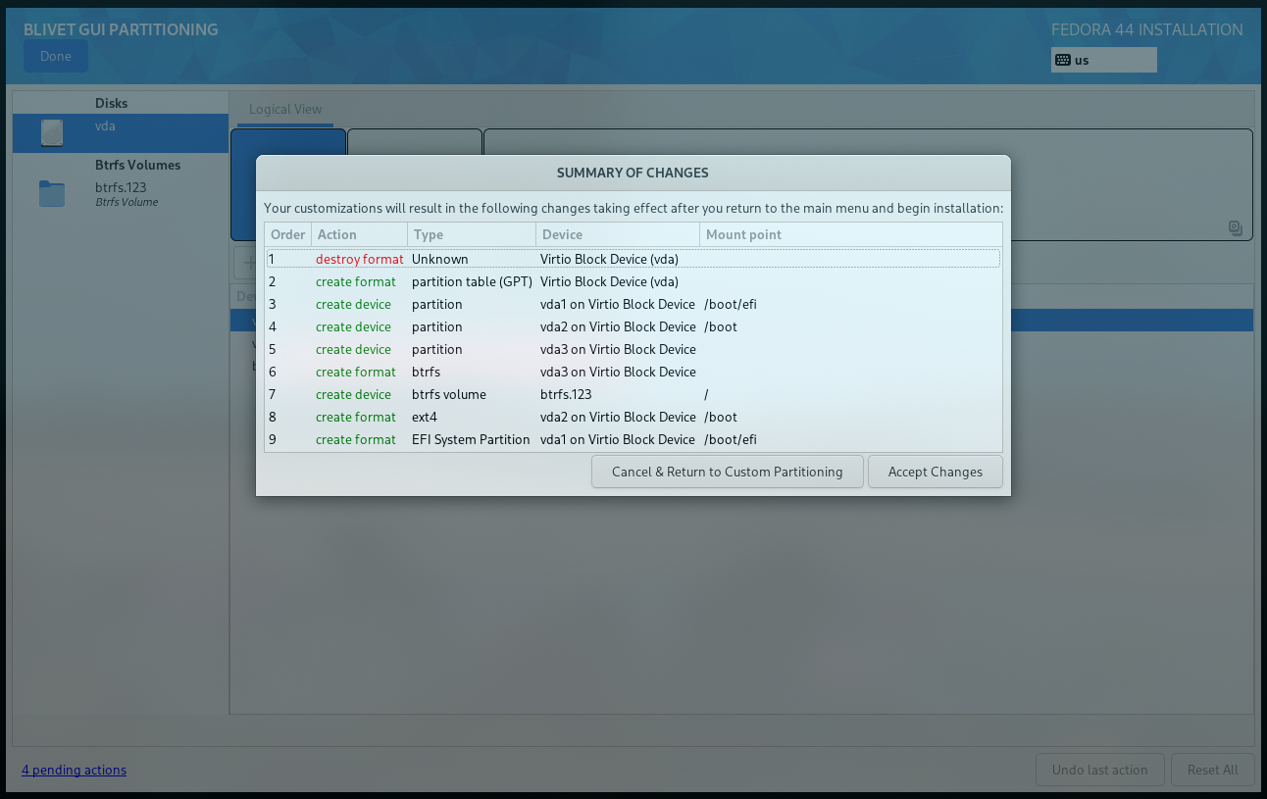This screenshot has width=1267, height=799.
Task: Select the vda disk icon in sidebar
Action: coord(52,133)
